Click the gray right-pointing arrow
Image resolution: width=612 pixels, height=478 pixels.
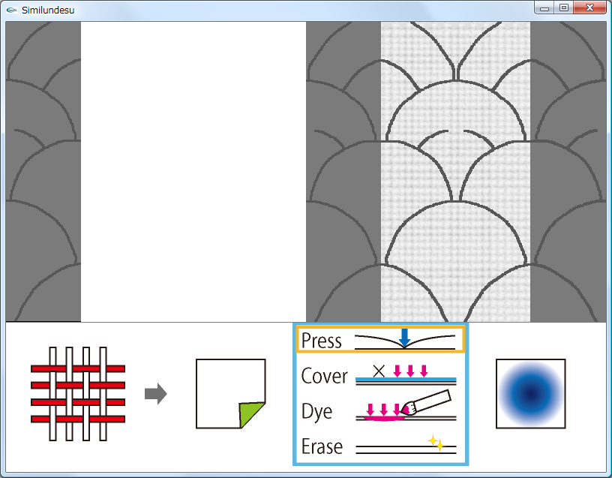click(x=155, y=394)
